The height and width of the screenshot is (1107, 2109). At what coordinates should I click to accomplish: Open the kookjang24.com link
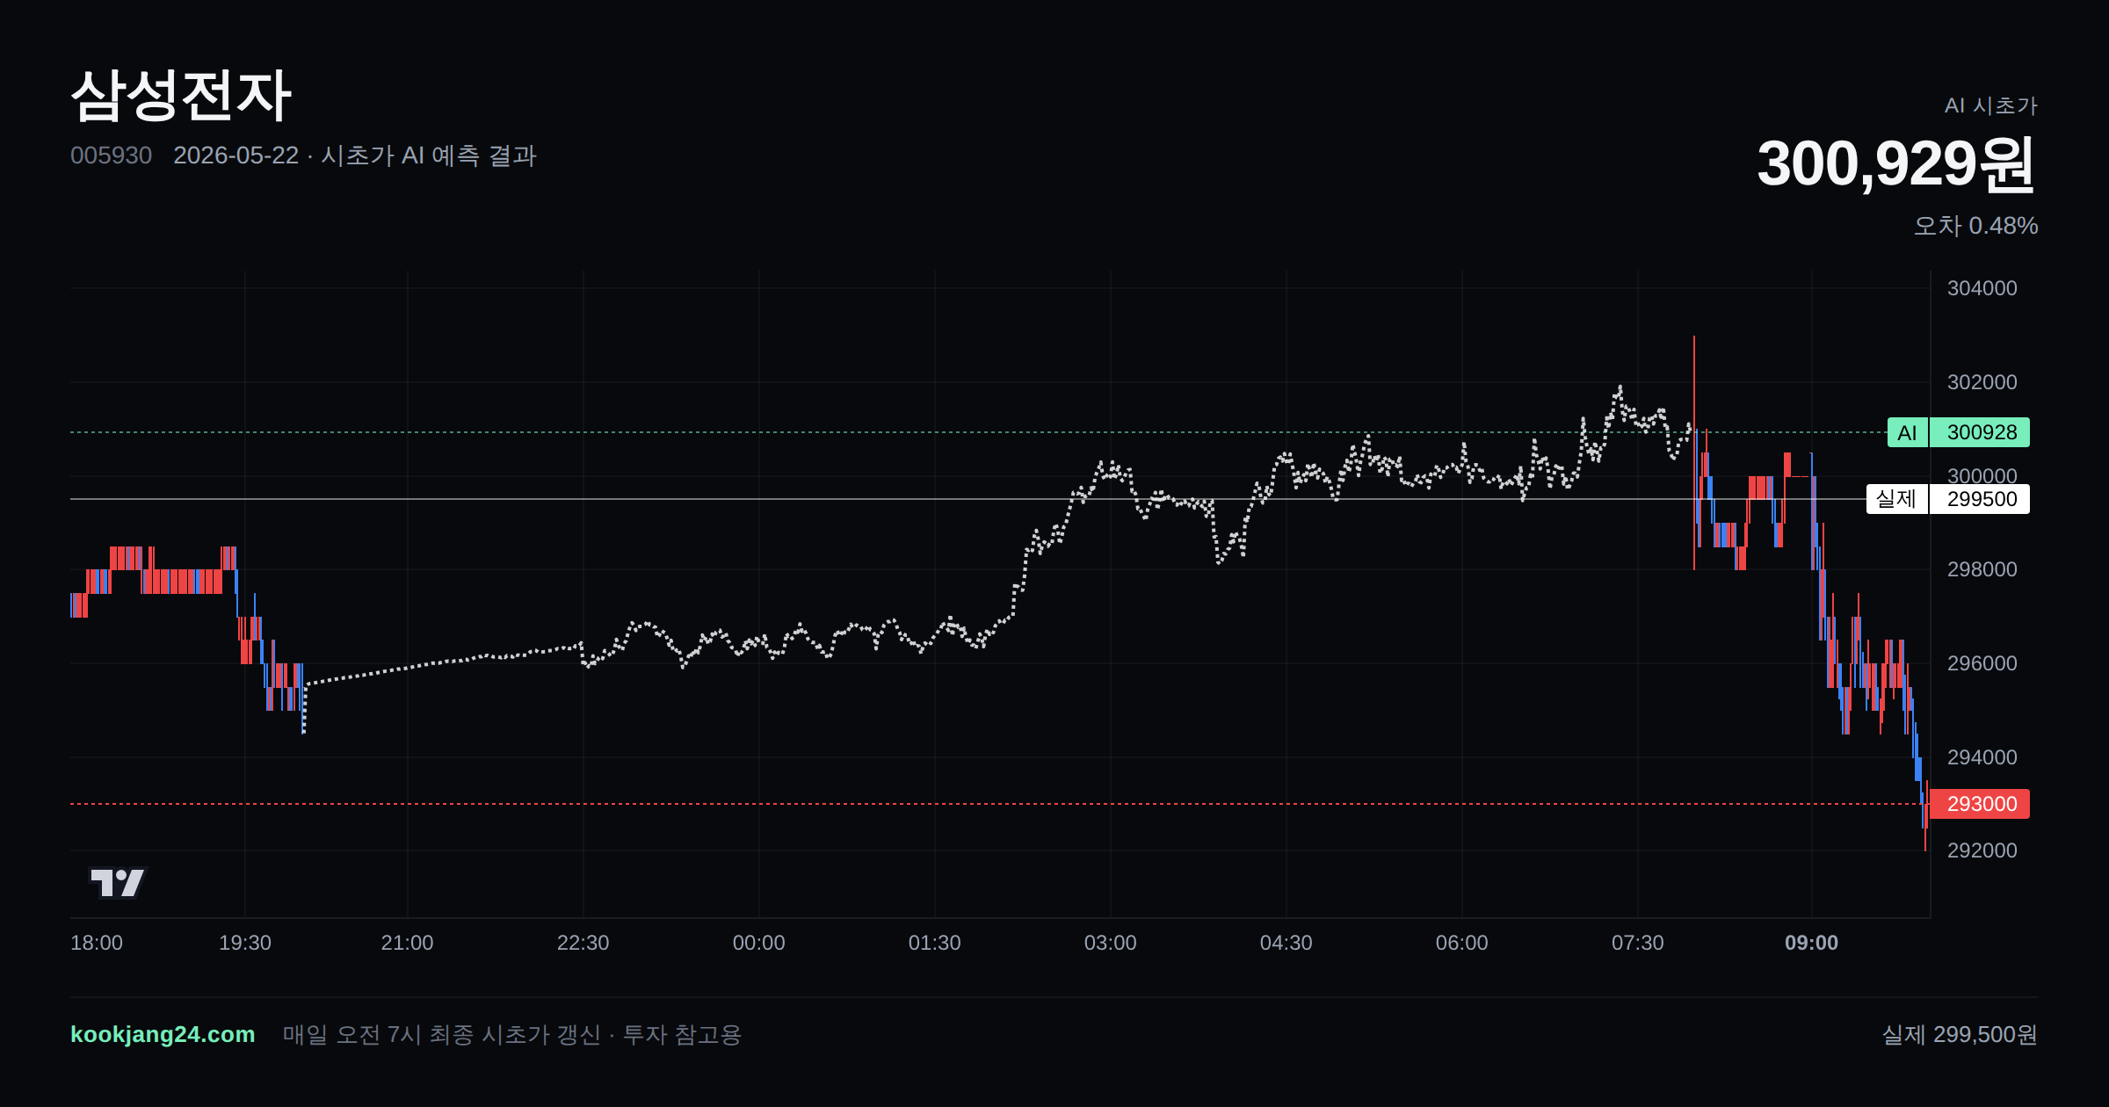163,1034
